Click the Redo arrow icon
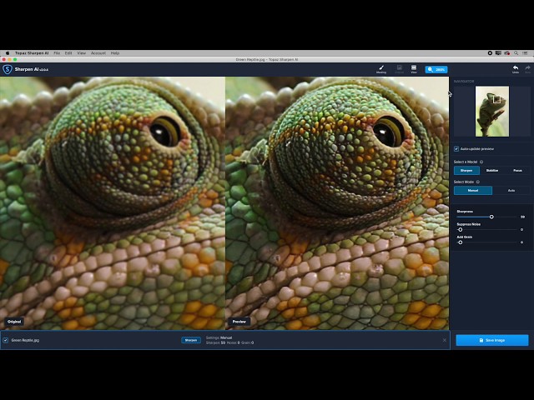The image size is (534, 400). (527, 69)
